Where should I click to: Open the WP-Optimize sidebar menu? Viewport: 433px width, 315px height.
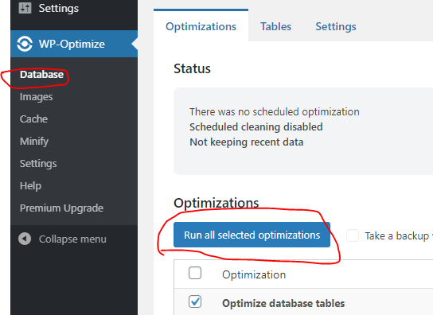coord(74,44)
